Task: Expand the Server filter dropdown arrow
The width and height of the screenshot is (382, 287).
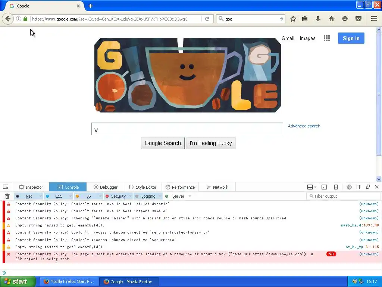Action: 190,196
